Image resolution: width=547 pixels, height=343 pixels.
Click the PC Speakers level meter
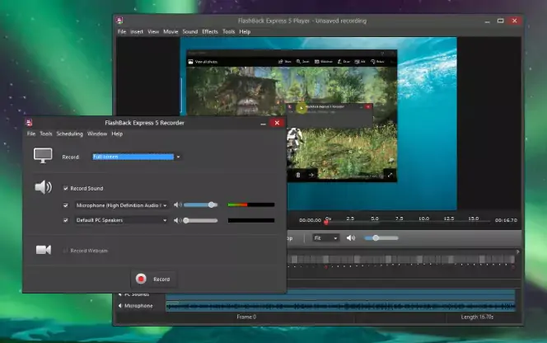click(250, 220)
